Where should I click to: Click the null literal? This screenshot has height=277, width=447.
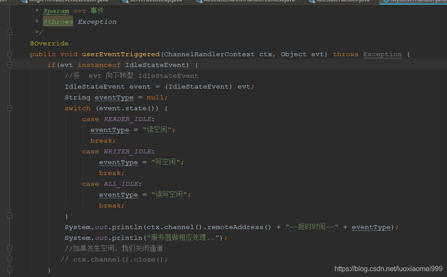click(155, 97)
